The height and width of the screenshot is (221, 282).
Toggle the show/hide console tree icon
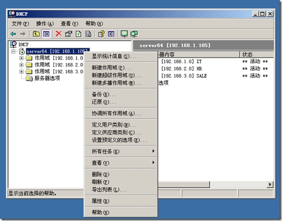coord(46,34)
